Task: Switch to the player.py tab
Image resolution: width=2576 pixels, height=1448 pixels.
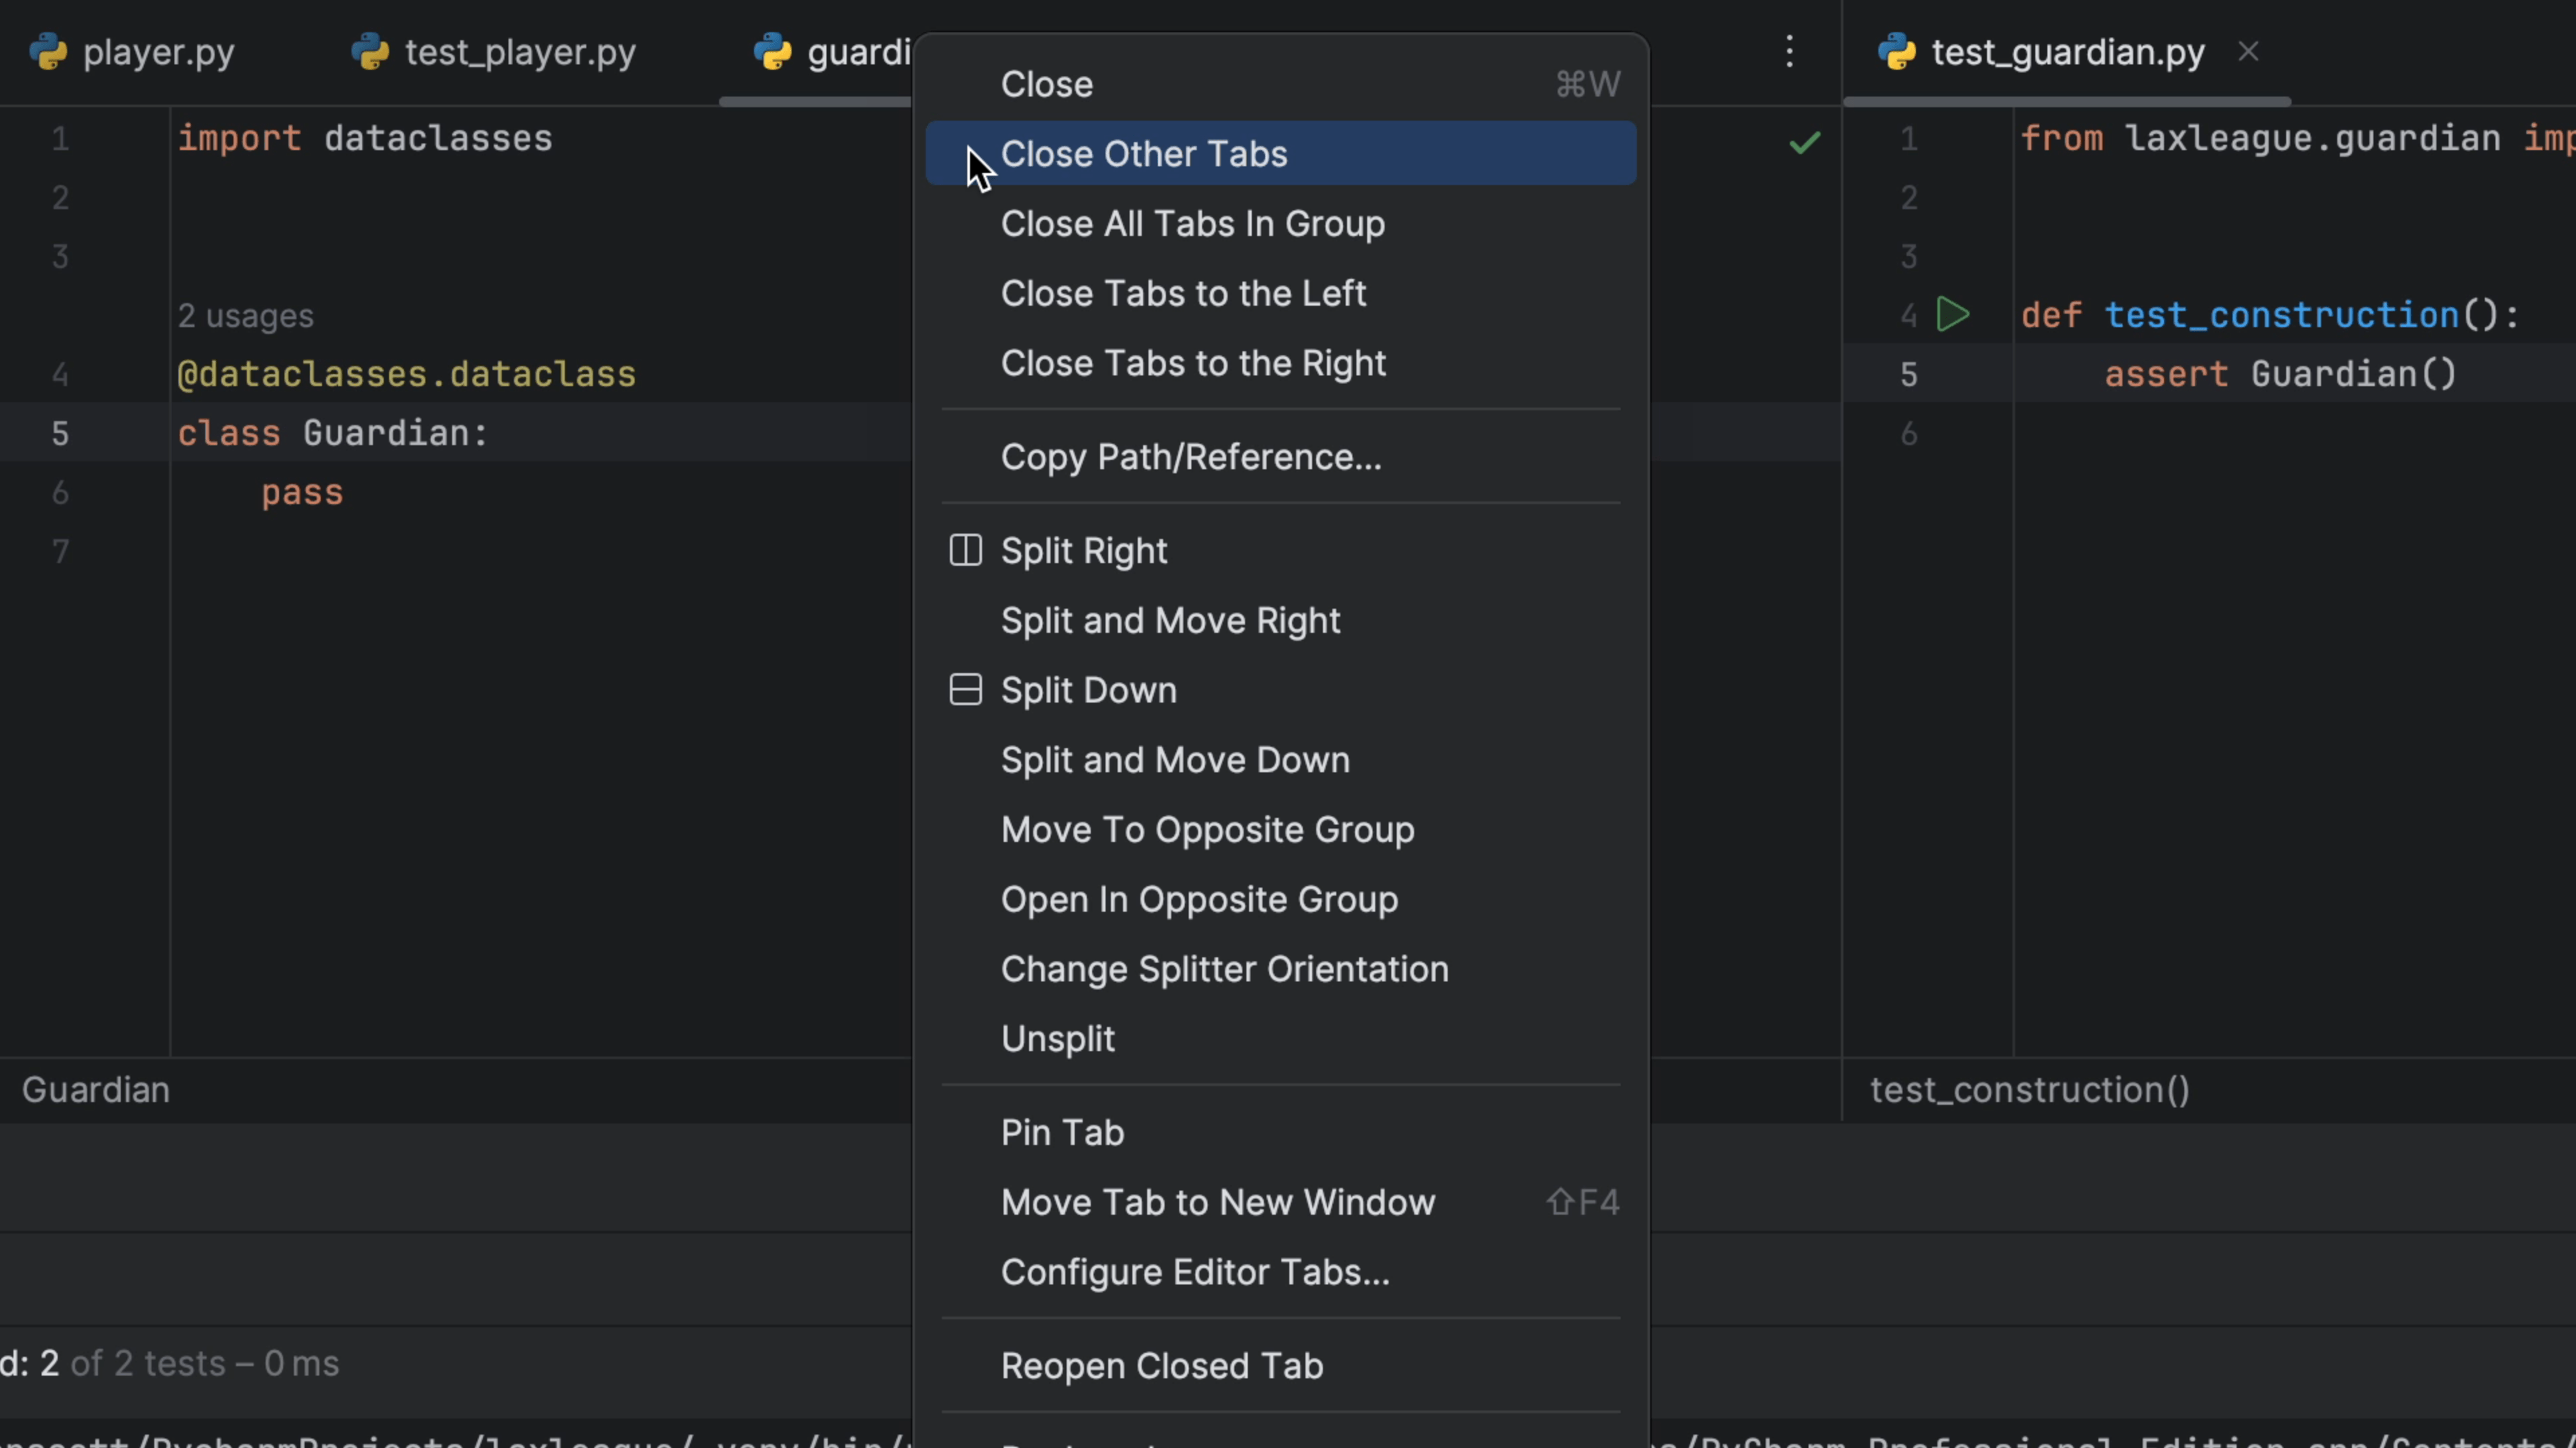Action: 158,52
